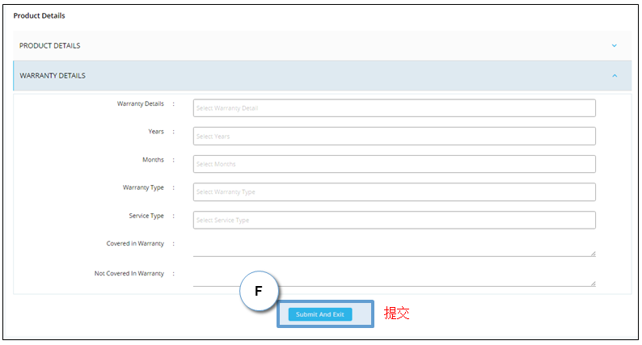Viewport: 642px width, 345px height.
Task: Open the Select Months dropdown
Action: click(395, 164)
